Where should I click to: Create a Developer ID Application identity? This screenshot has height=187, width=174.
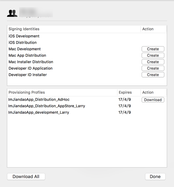pyautogui.click(x=153, y=68)
